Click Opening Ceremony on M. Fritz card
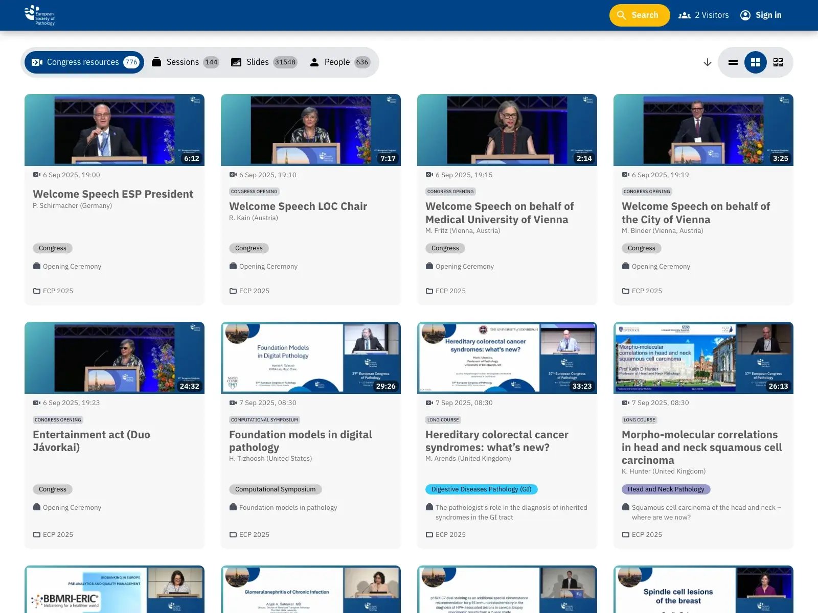 465,267
